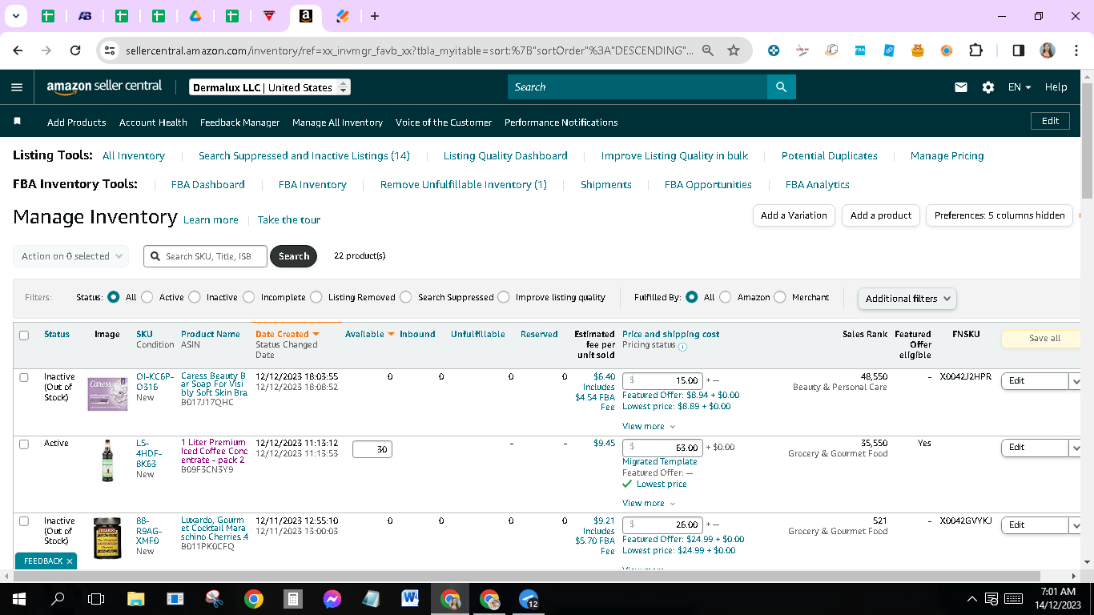
Task: Expand View more under Iced Coffee pricing
Action: [x=649, y=503]
